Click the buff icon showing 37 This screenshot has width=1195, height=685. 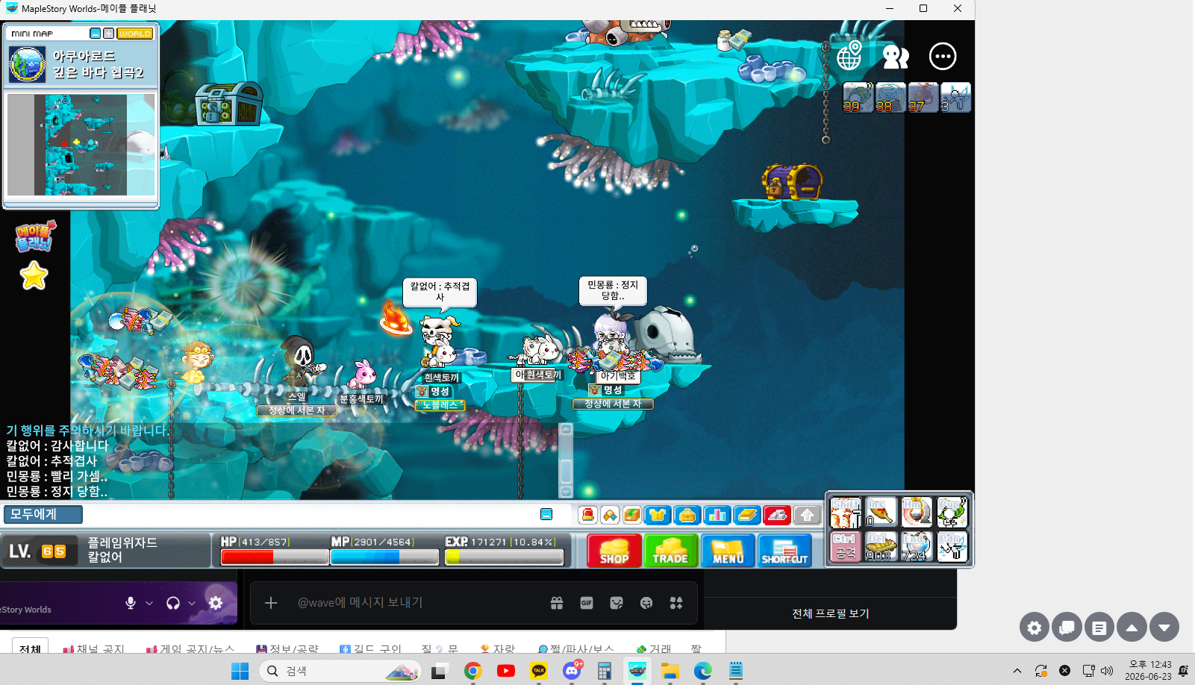click(923, 97)
